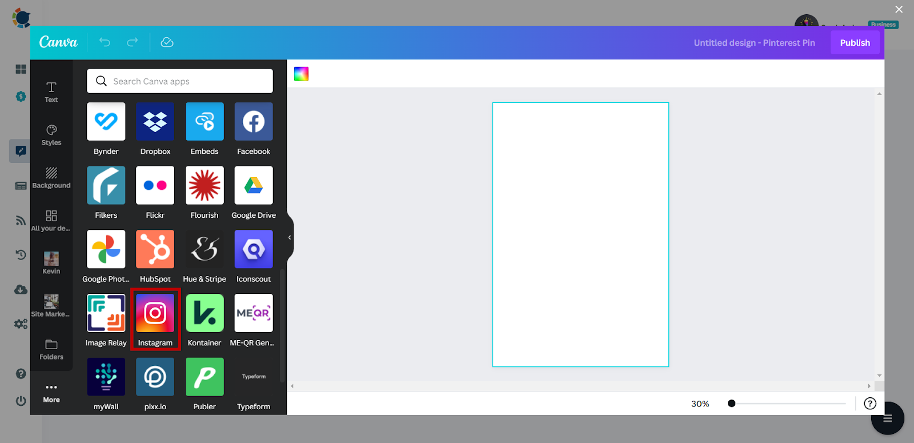Go to Canva home logo
The image size is (914, 443).
58,42
